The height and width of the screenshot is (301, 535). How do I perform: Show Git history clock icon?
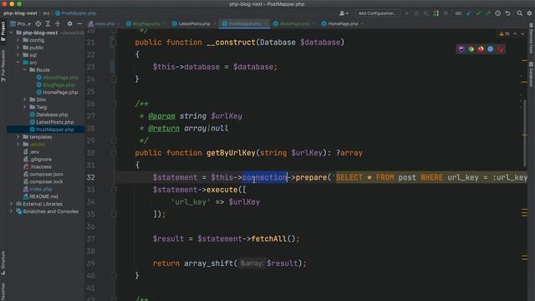tap(498, 13)
